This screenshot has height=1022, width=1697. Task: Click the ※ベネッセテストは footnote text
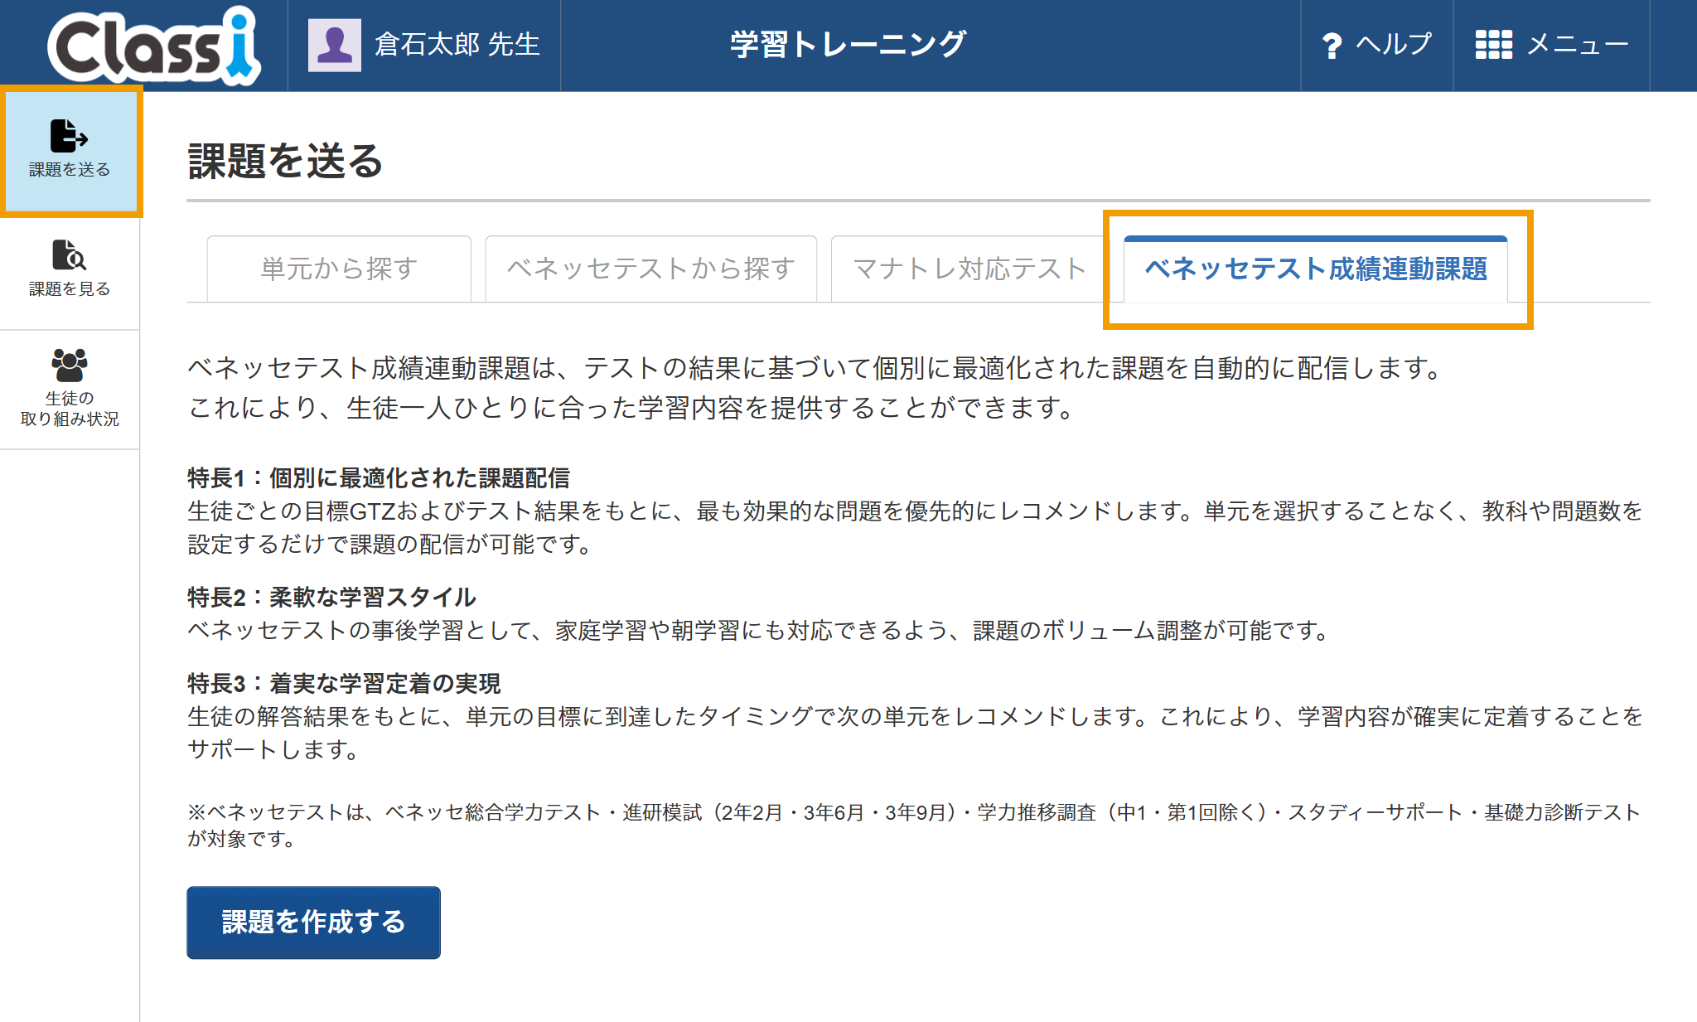pyautogui.click(x=915, y=826)
